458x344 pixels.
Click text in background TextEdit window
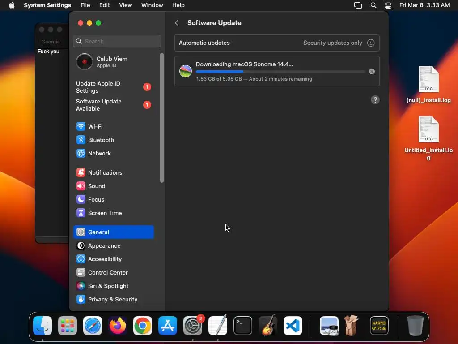[x=48, y=52]
